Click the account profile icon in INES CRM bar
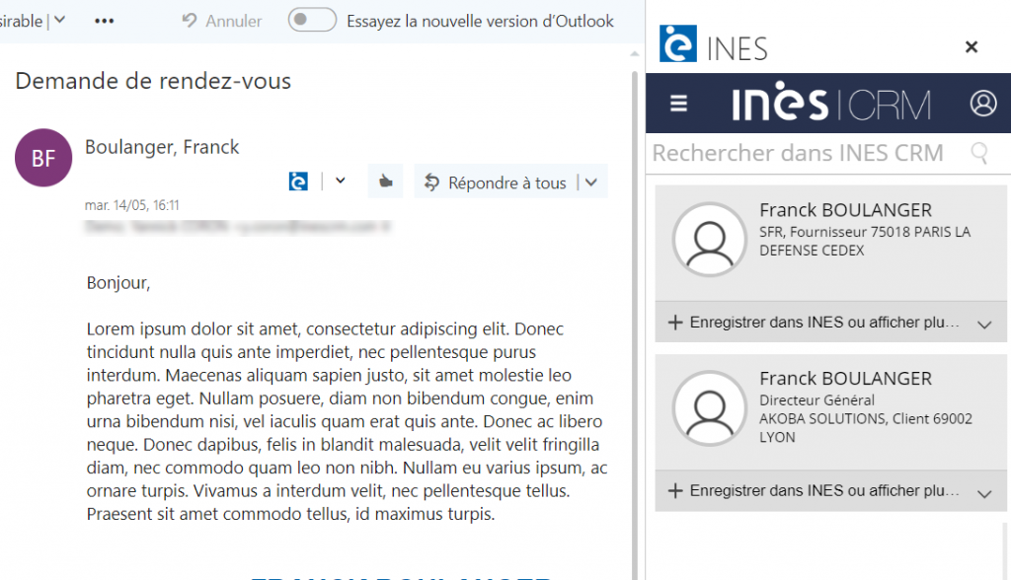 coord(984,103)
